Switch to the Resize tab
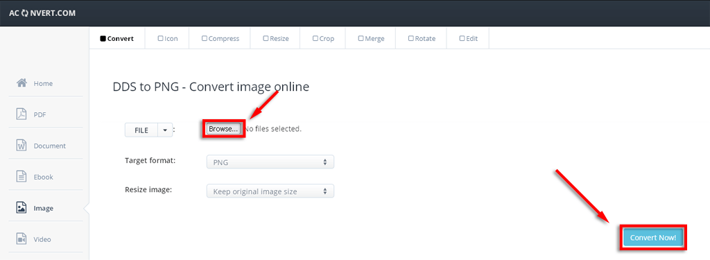 click(276, 39)
